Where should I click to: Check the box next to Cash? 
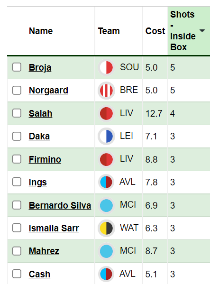pos(17,274)
